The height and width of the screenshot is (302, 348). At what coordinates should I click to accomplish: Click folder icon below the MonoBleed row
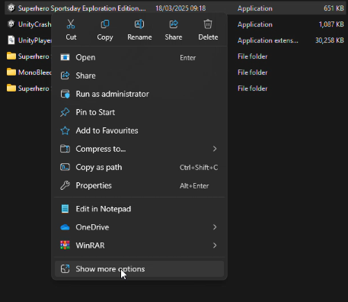click(x=11, y=88)
